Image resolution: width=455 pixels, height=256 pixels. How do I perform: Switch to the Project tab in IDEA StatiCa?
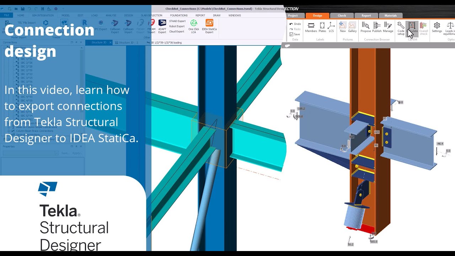coord(293,16)
